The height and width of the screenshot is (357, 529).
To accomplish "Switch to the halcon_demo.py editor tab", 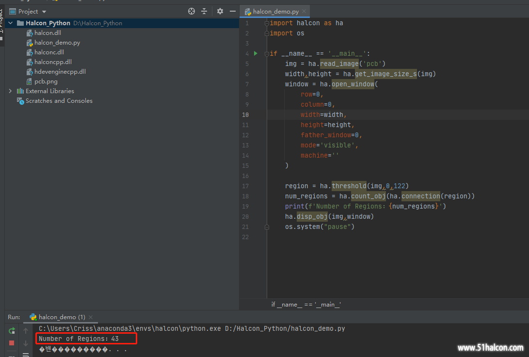I will tap(275, 12).
